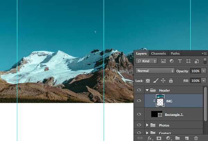Image resolution: width=208 pixels, height=141 pixels.
Task: Filter for smart objects icon
Action: click(197, 61)
